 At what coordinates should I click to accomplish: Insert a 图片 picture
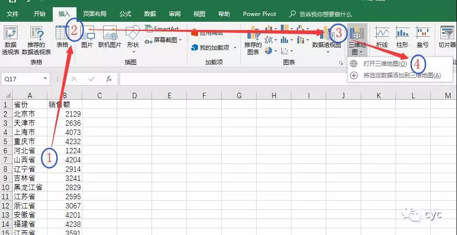pyautogui.click(x=87, y=37)
